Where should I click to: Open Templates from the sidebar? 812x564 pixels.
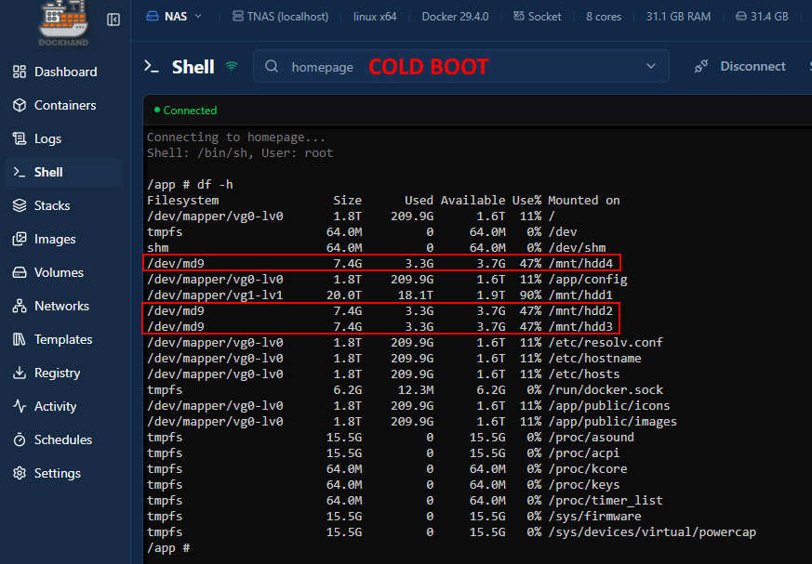pos(63,339)
